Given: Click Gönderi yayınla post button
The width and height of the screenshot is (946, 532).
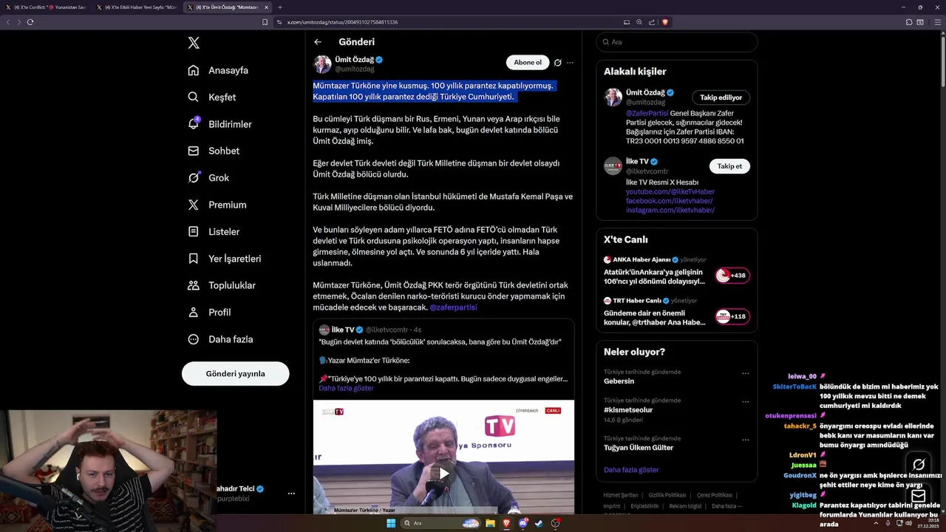Looking at the screenshot, I should tap(235, 374).
